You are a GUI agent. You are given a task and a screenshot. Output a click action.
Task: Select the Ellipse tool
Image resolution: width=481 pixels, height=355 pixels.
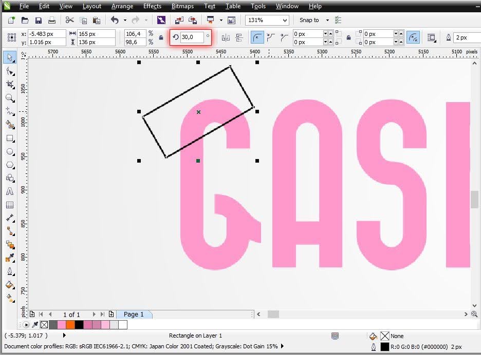click(10, 152)
